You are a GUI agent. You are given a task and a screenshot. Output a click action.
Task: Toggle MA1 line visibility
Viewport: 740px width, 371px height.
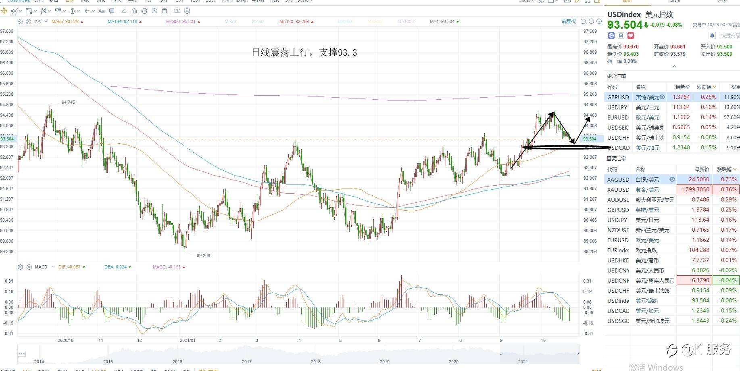tap(444, 21)
